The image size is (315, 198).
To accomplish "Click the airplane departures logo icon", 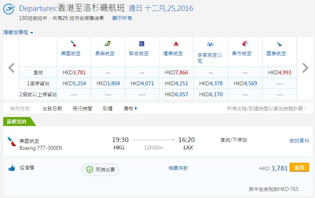I will pyautogui.click(x=9, y=9).
